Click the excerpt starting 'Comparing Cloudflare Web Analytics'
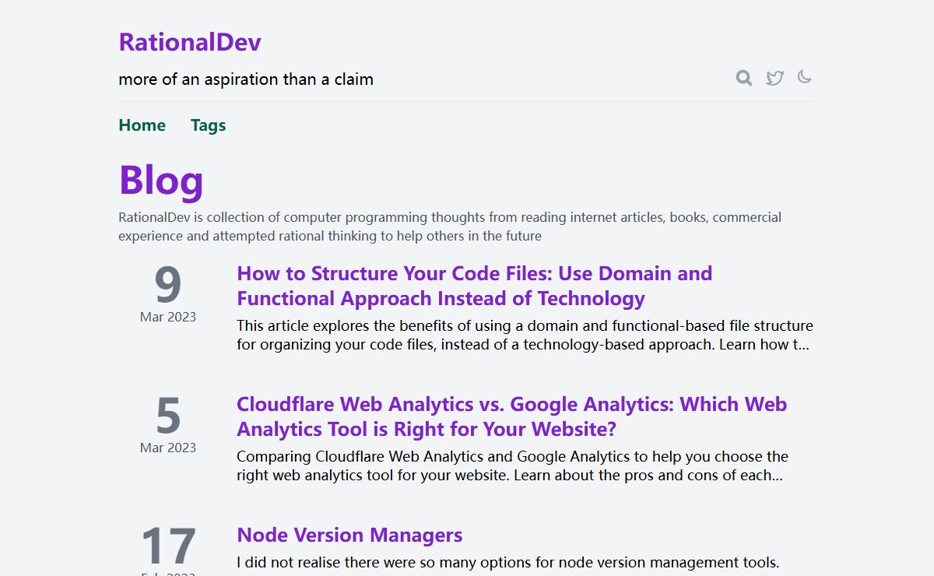Viewport: 934px width, 576px height. 512,465
